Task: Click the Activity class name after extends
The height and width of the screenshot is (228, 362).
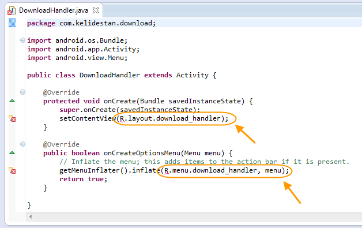Action: pos(193,75)
